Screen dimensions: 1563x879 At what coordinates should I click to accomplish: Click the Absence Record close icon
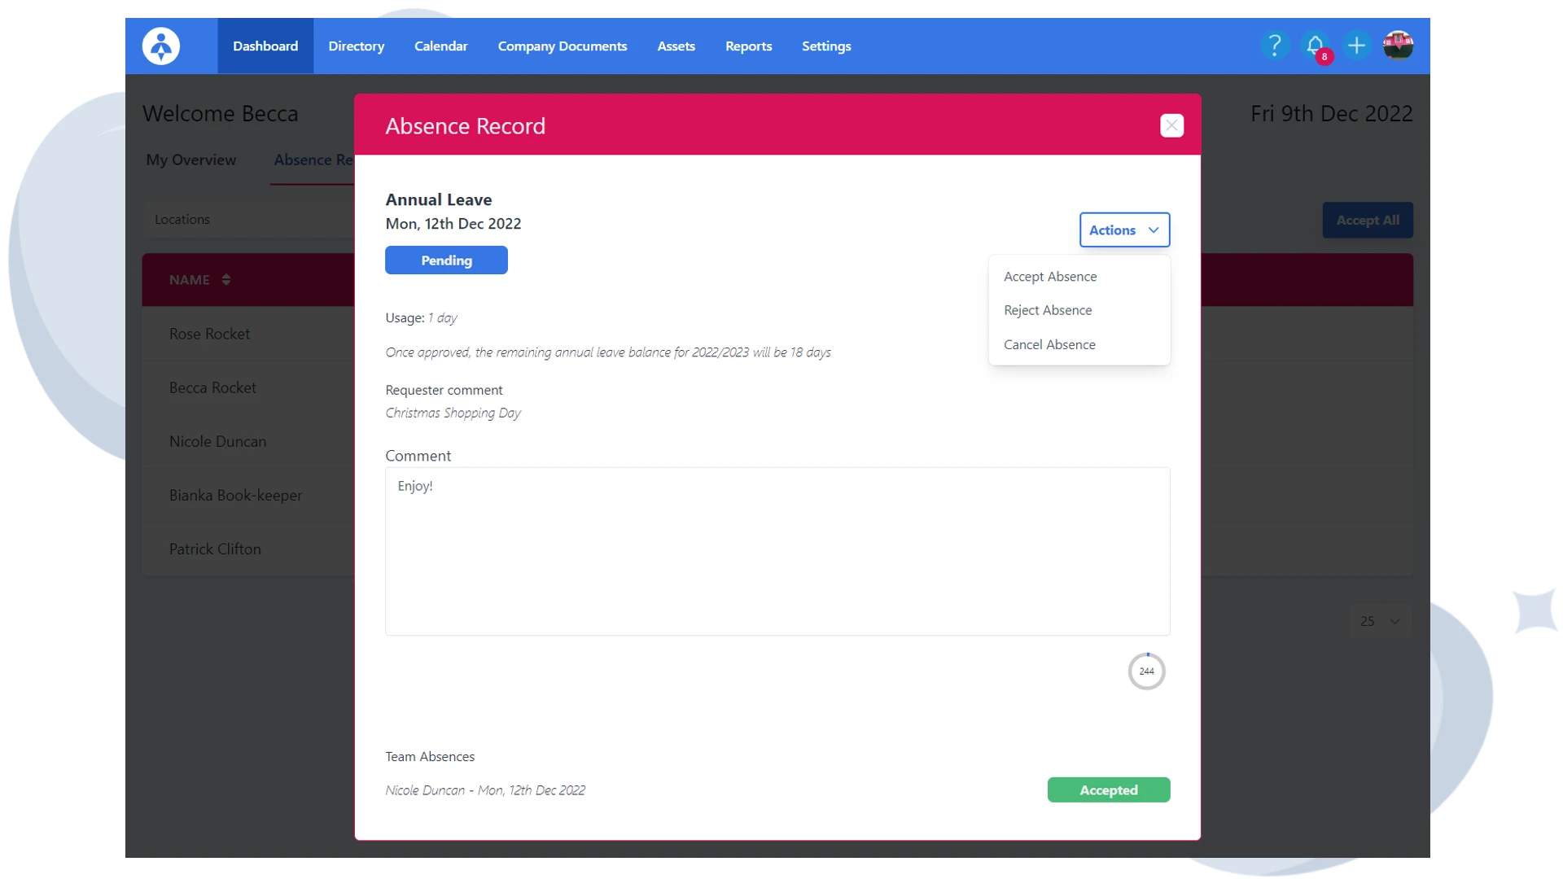click(x=1171, y=125)
